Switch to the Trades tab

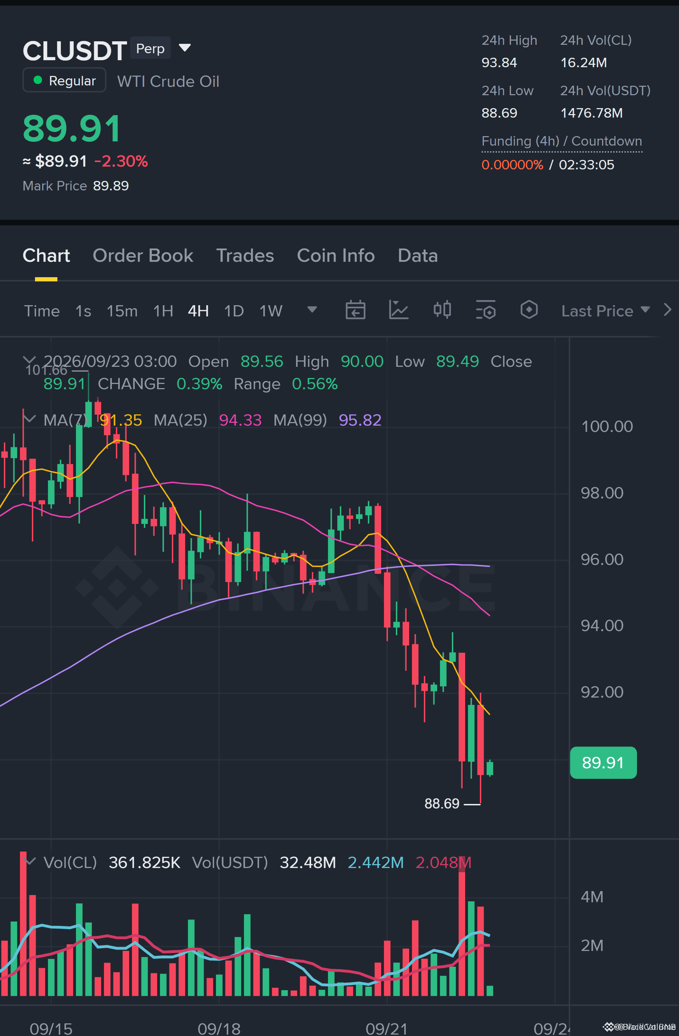[x=245, y=255]
